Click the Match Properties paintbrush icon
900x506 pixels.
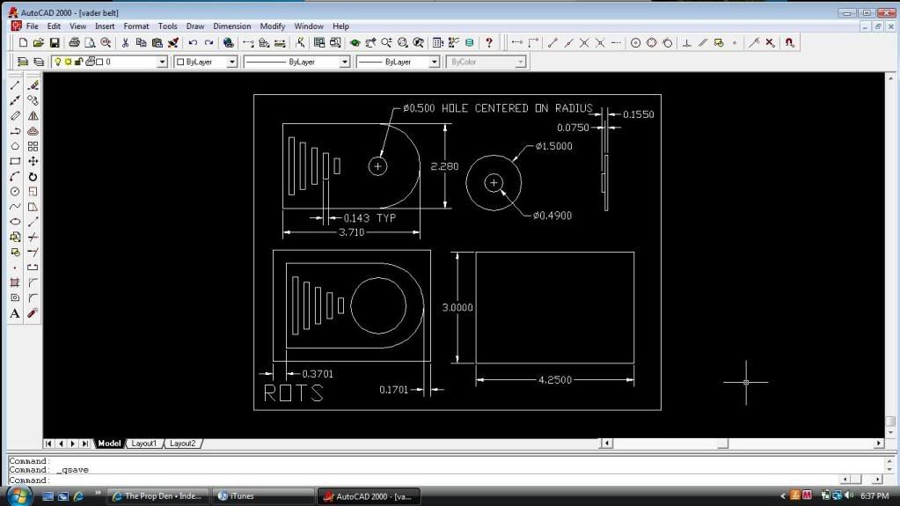[x=173, y=42]
